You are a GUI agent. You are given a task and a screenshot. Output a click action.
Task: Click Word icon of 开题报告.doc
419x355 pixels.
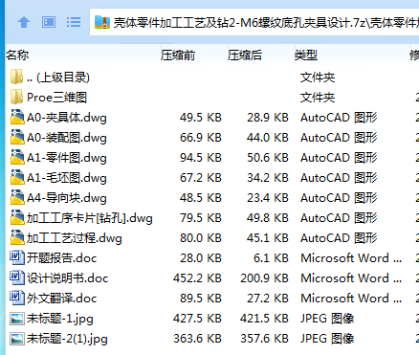17,257
